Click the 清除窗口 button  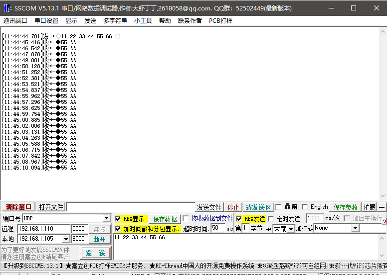tap(18, 207)
